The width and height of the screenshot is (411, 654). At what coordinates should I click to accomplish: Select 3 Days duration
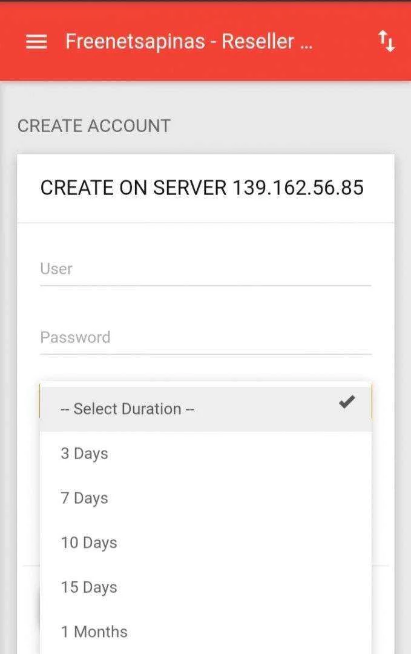click(206, 454)
